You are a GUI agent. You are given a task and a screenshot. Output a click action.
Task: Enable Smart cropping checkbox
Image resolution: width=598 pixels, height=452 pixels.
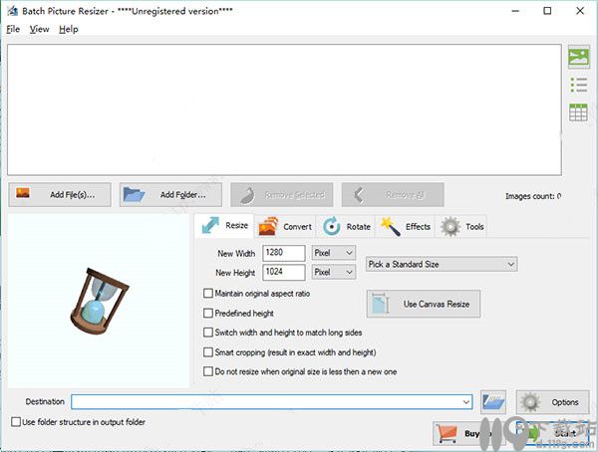208,352
